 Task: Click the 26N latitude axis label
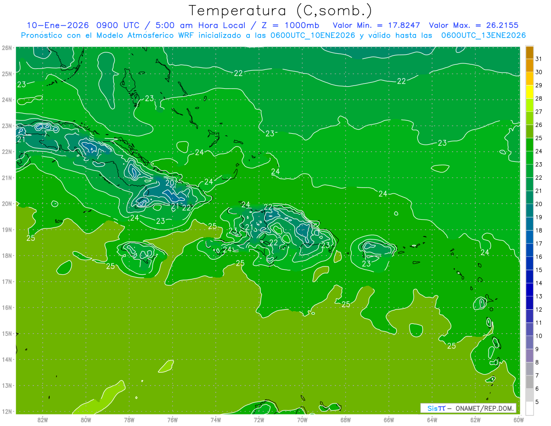point(7,48)
